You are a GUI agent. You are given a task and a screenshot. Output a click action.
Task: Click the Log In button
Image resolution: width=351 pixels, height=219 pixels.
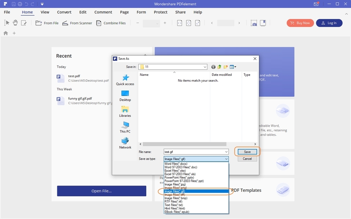coord(329,23)
